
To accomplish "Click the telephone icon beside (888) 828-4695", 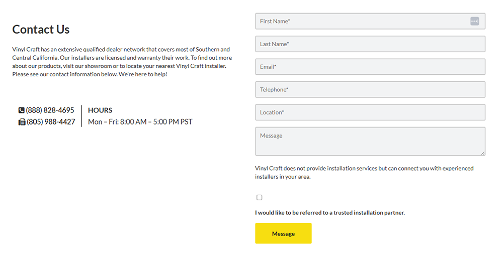I will pyautogui.click(x=22, y=110).
